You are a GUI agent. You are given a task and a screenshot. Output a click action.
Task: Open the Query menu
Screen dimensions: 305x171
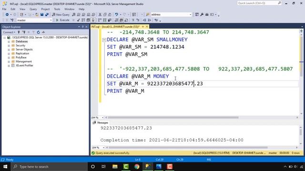click(x=33, y=9)
